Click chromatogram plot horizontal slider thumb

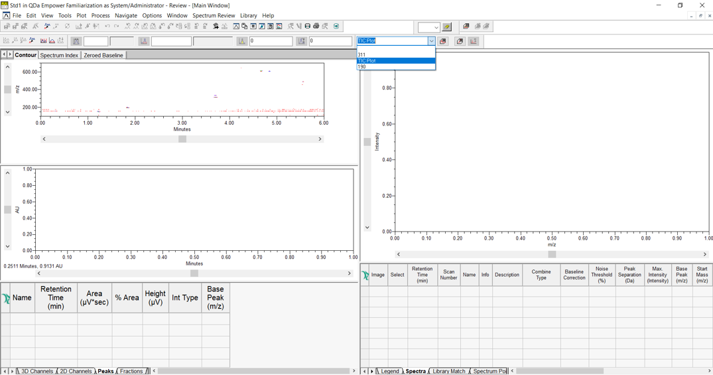point(194,273)
